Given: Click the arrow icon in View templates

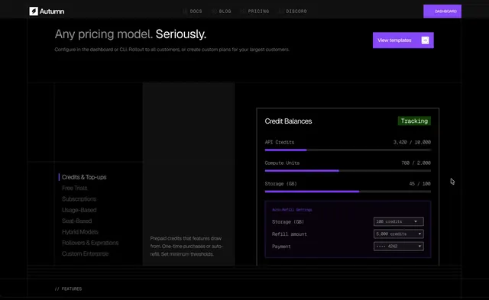Looking at the screenshot, I should point(425,40).
